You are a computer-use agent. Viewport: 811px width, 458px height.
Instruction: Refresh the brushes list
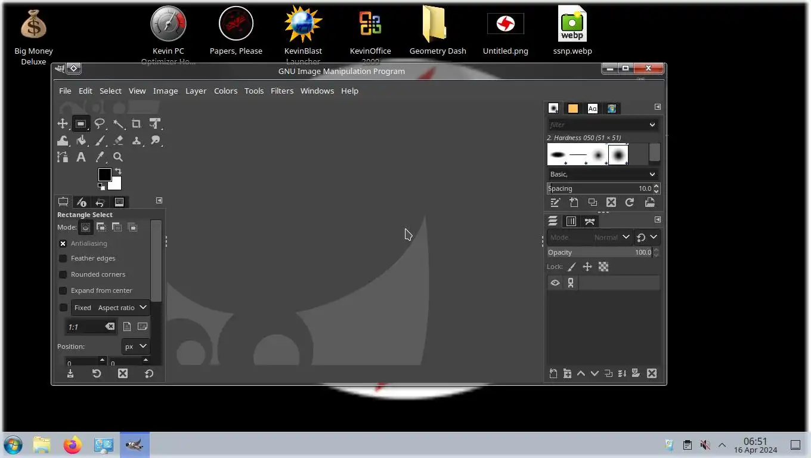pyautogui.click(x=629, y=203)
